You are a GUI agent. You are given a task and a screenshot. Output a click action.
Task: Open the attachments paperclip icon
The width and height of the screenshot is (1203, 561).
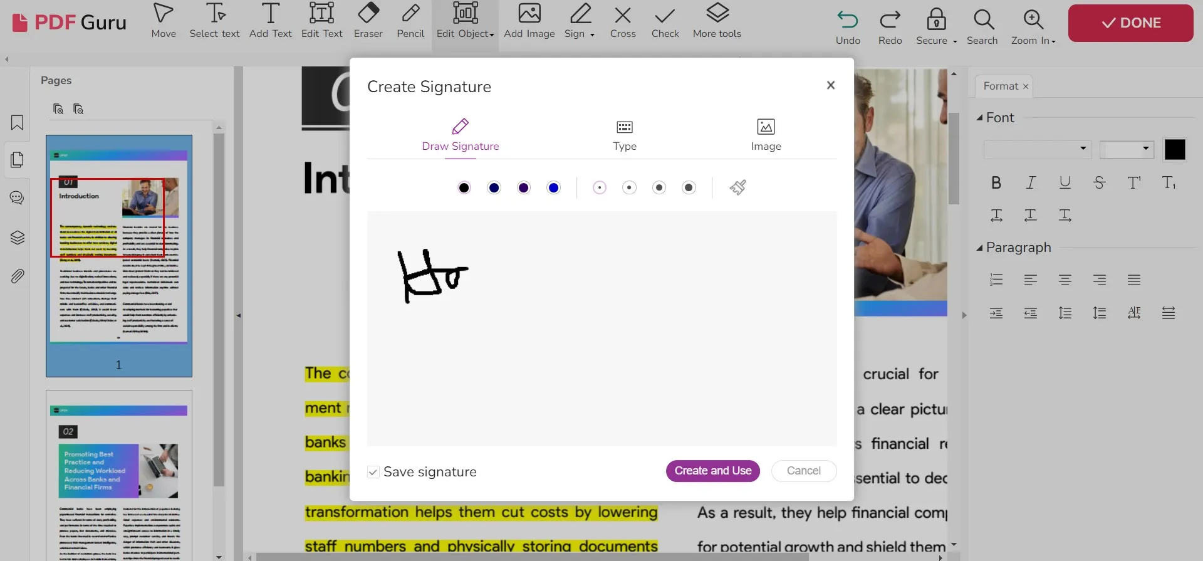click(x=17, y=276)
